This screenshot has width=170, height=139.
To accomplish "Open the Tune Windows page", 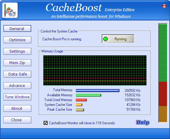I will [x=17, y=97].
